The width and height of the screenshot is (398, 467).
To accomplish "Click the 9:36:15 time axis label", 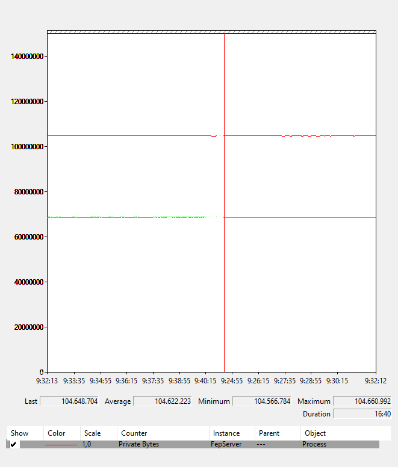I will (x=126, y=380).
